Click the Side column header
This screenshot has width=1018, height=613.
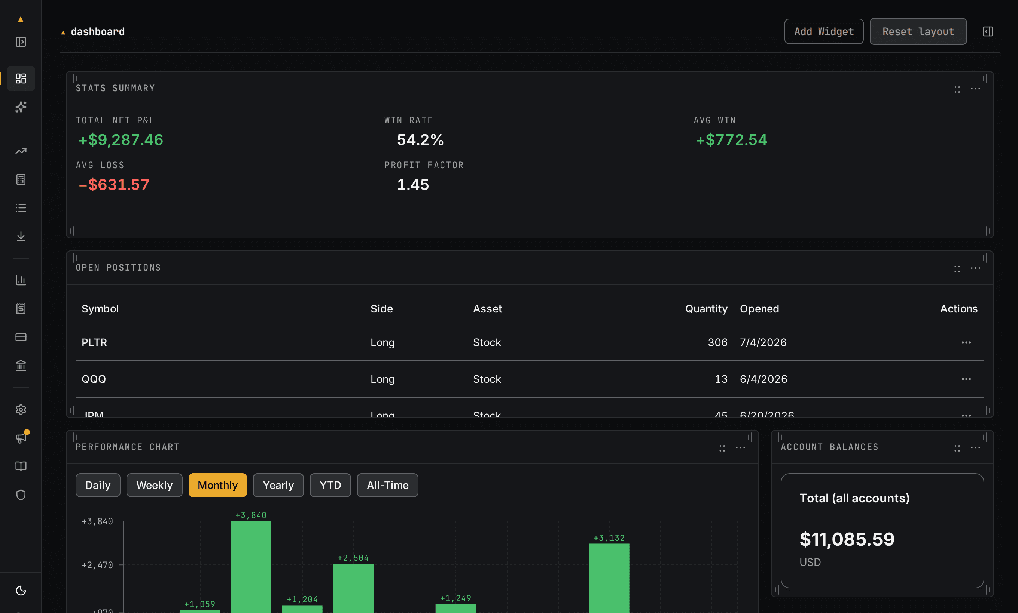(x=381, y=309)
